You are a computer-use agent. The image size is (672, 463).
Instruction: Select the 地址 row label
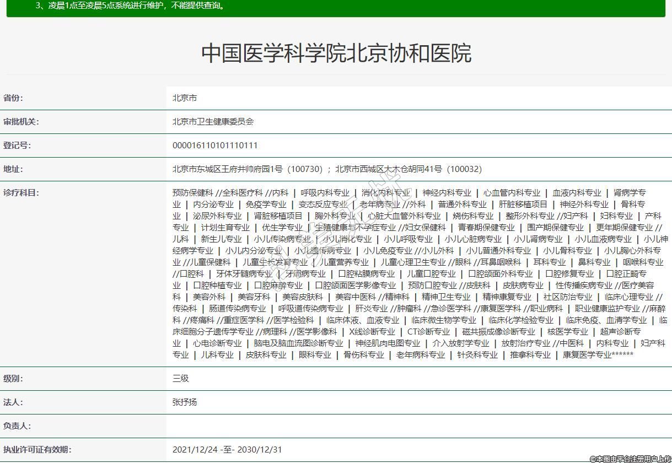tap(14, 169)
